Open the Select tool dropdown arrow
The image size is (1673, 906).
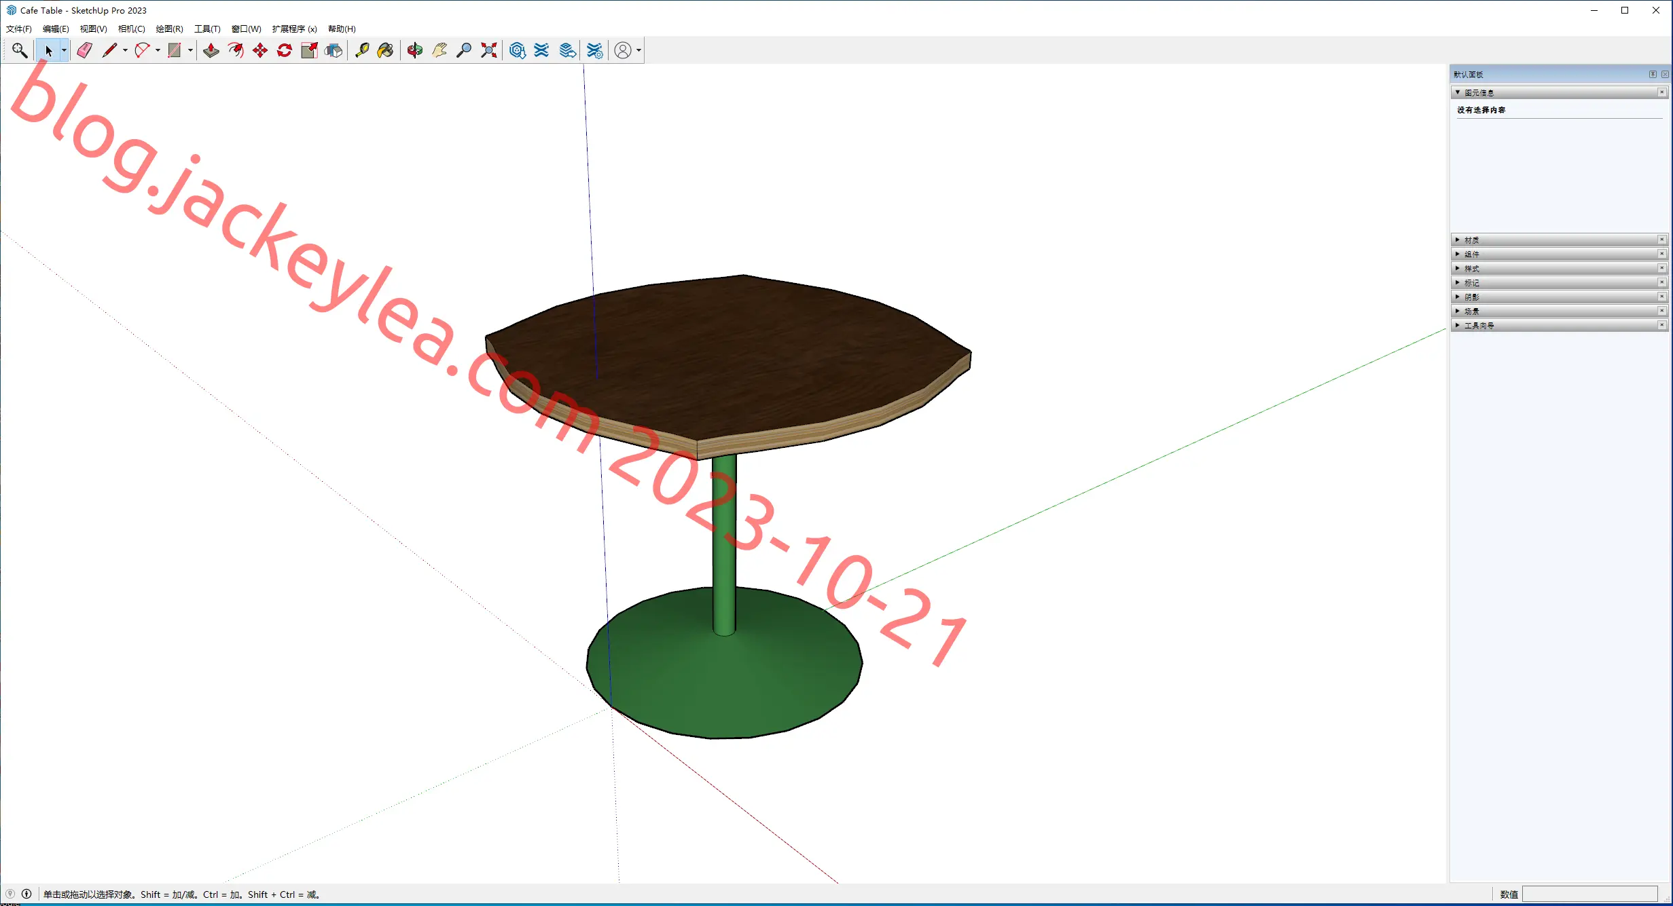click(x=64, y=50)
